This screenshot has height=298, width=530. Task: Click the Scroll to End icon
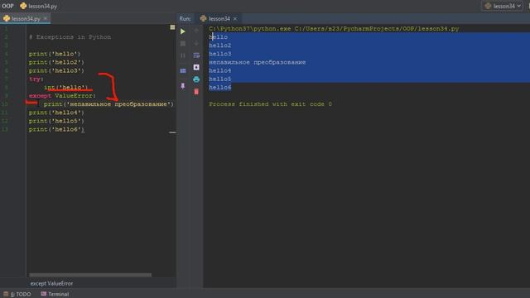[x=196, y=67]
